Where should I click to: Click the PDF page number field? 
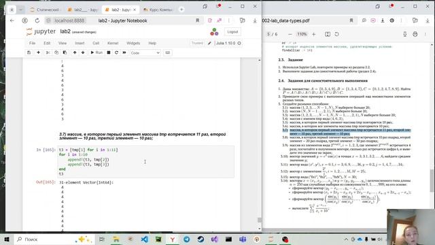(x=268, y=34)
